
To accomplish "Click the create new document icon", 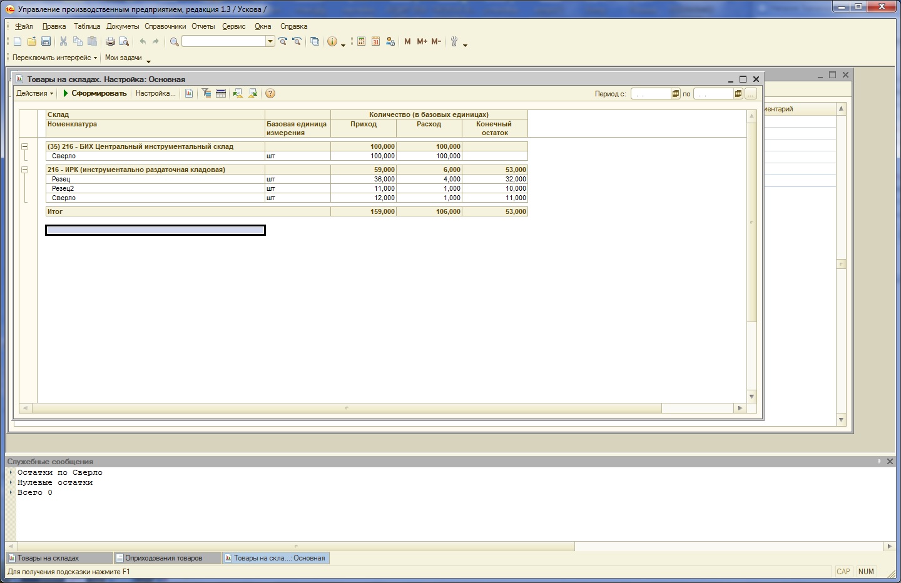I will pyautogui.click(x=18, y=41).
